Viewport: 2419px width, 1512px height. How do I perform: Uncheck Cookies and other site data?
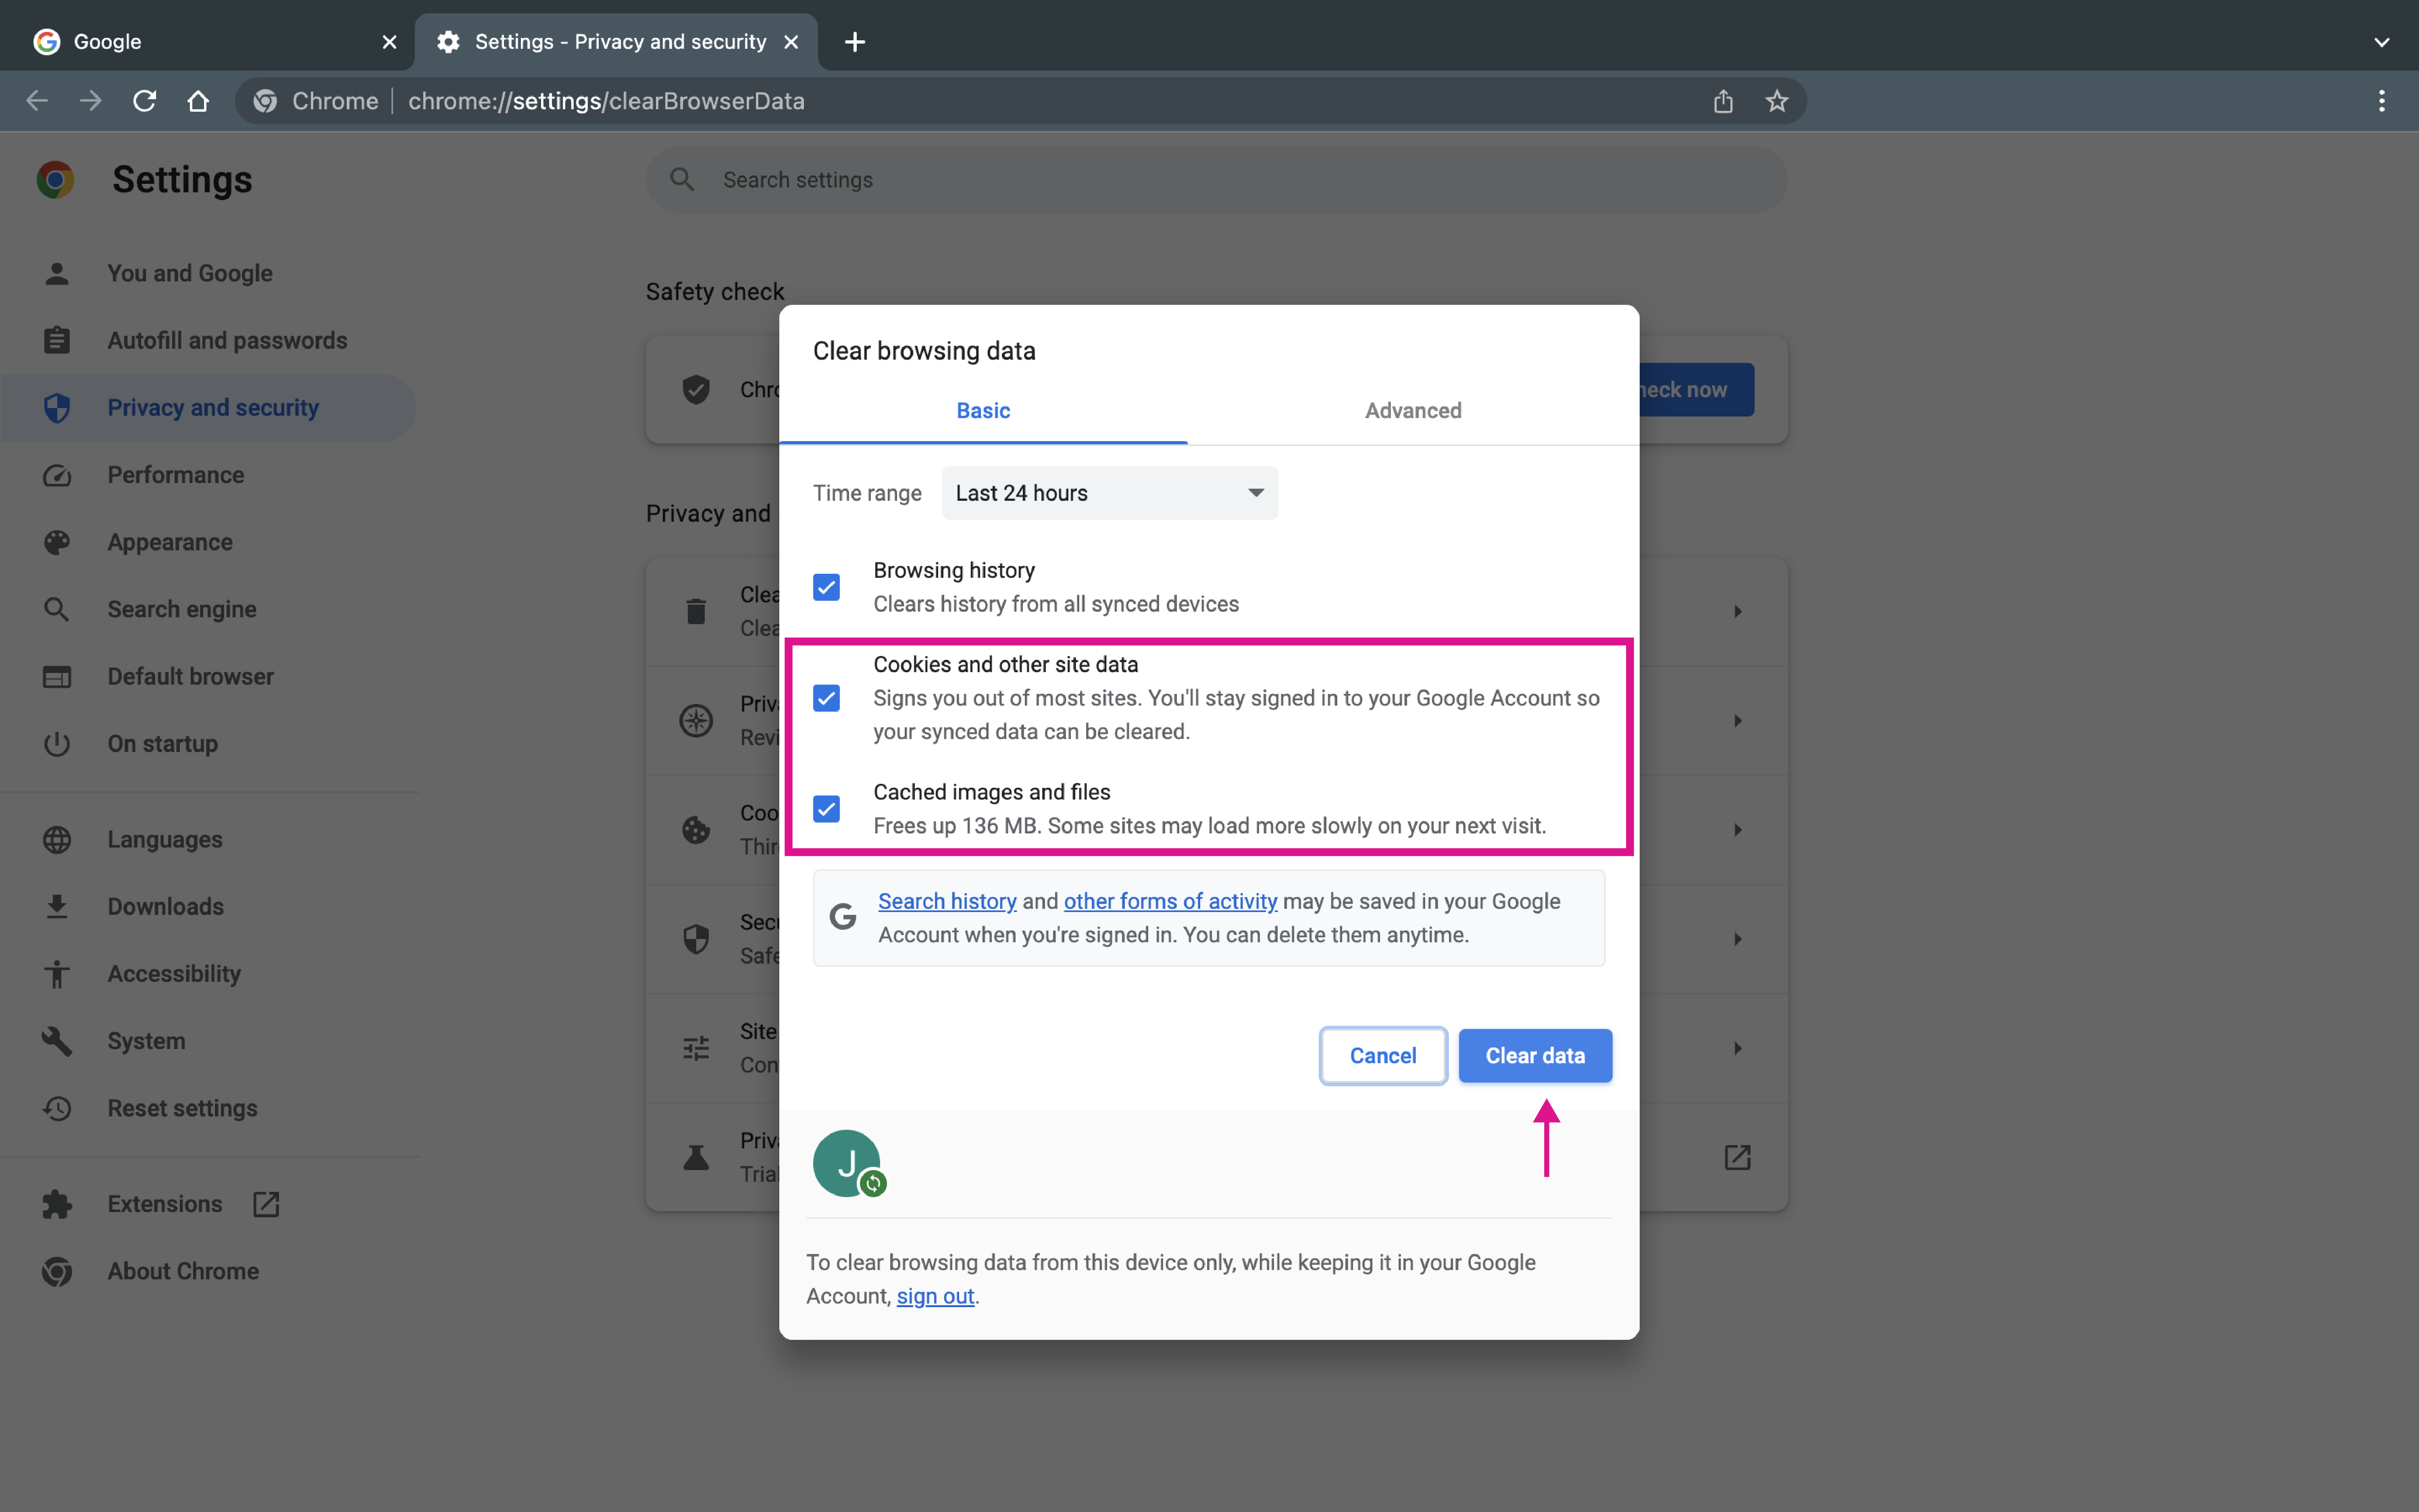(x=826, y=698)
